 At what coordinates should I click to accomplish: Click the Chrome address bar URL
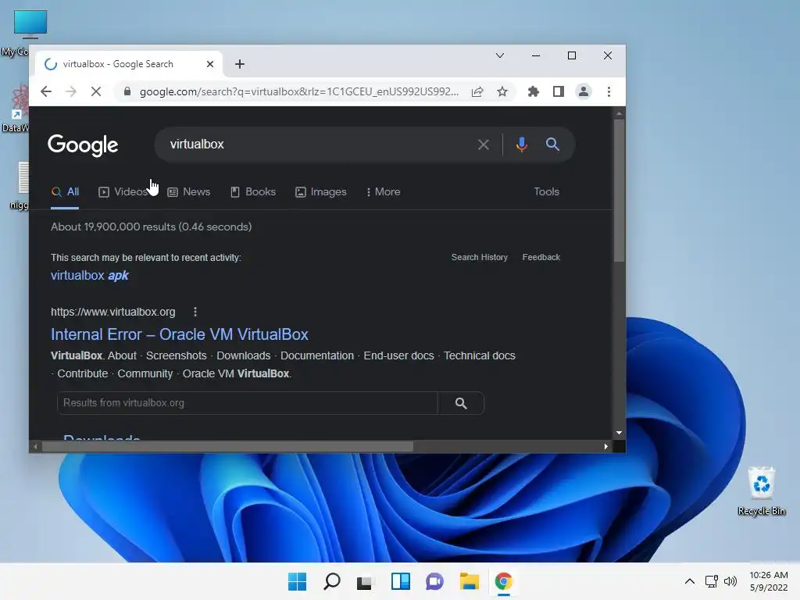299,92
